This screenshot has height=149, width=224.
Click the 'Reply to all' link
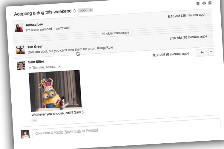point(73,131)
